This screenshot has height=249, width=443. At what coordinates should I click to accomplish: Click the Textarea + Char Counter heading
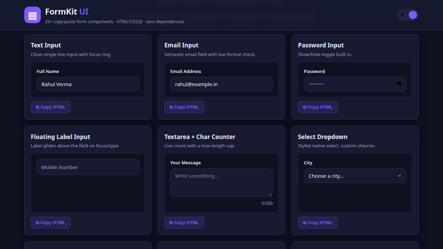(200, 137)
